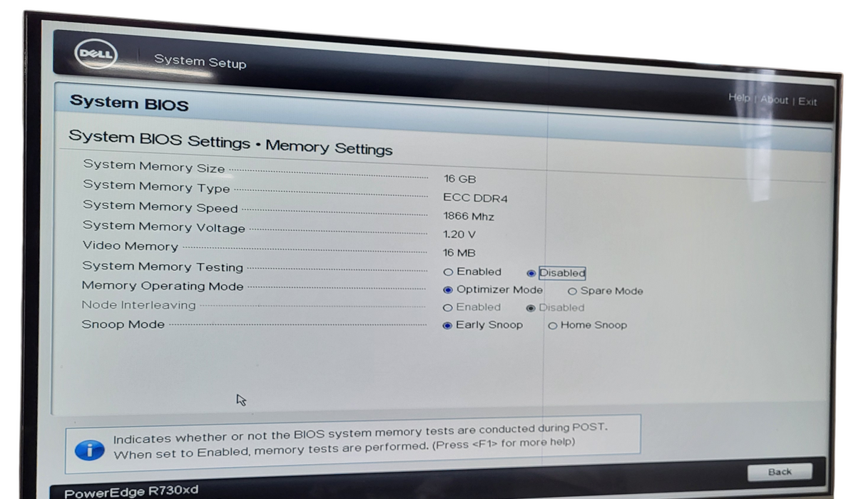Click the System BIOS heading
The image size is (846, 499).
click(x=129, y=103)
